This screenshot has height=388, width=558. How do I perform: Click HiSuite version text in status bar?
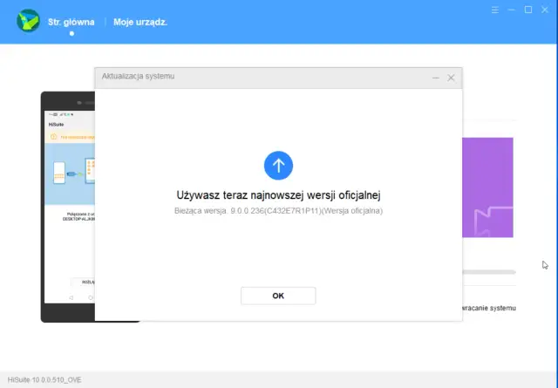(x=44, y=380)
